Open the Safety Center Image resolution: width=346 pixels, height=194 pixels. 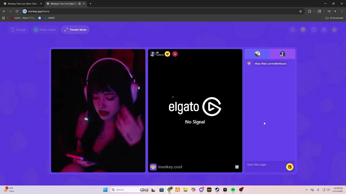point(45,30)
